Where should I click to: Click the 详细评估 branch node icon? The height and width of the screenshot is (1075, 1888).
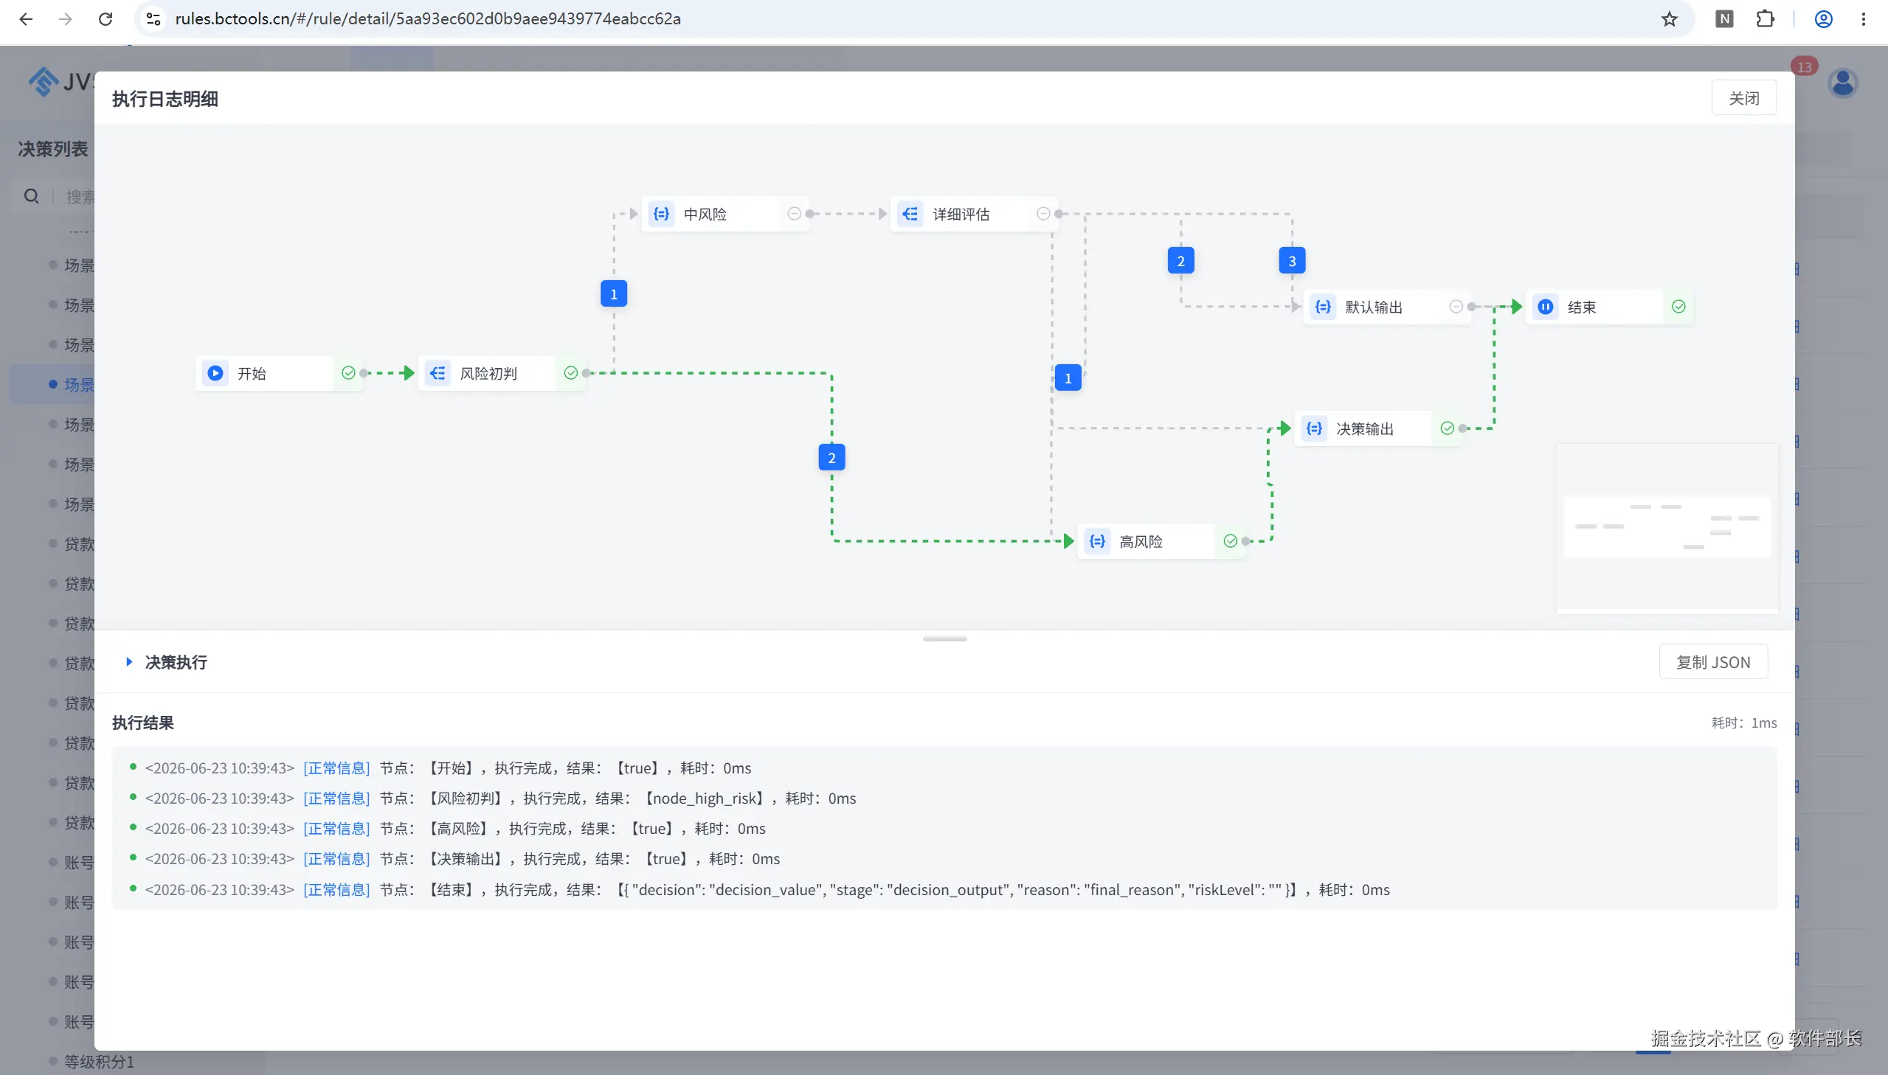910,214
